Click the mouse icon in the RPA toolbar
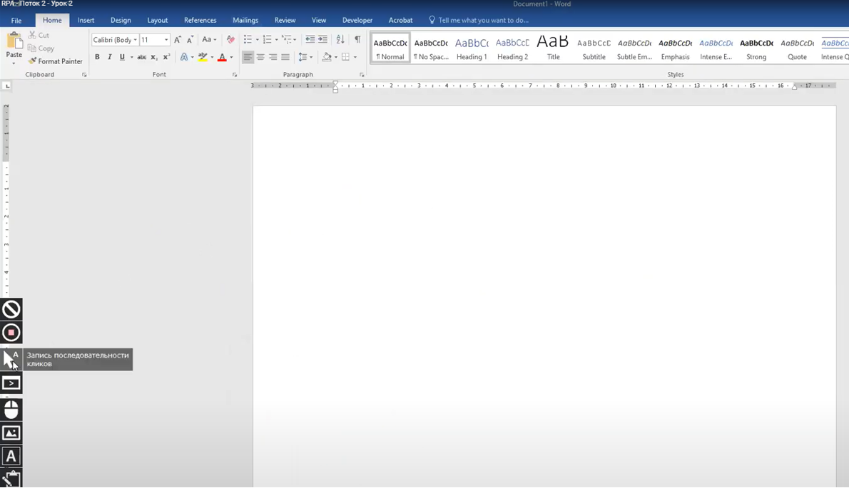Screen dimensions: 849x488 [x=11, y=410]
